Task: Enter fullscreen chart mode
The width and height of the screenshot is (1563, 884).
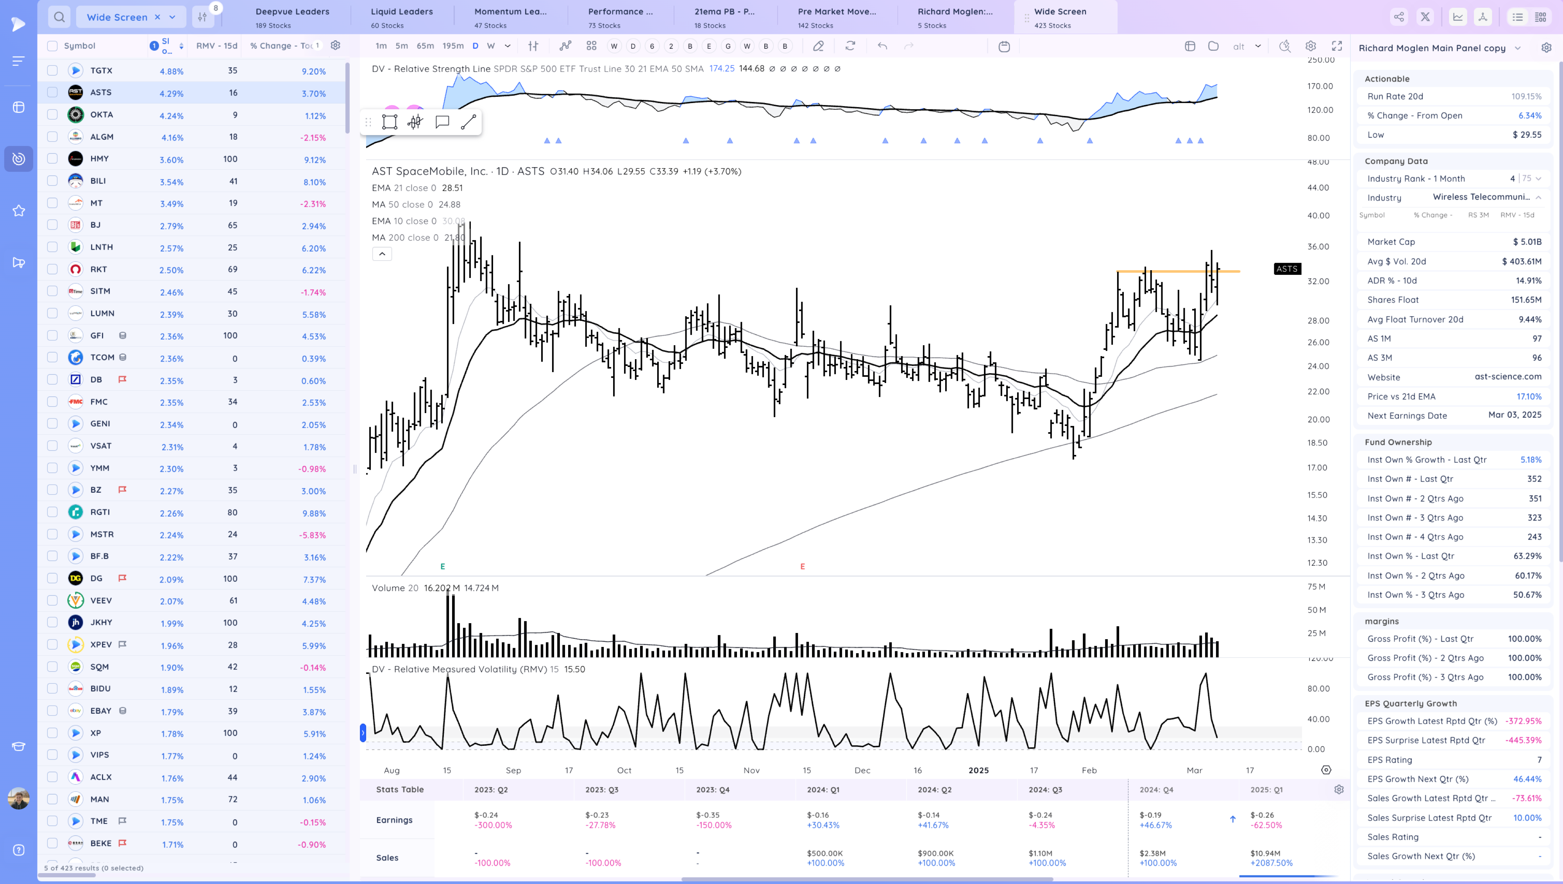Action: click(x=1337, y=46)
